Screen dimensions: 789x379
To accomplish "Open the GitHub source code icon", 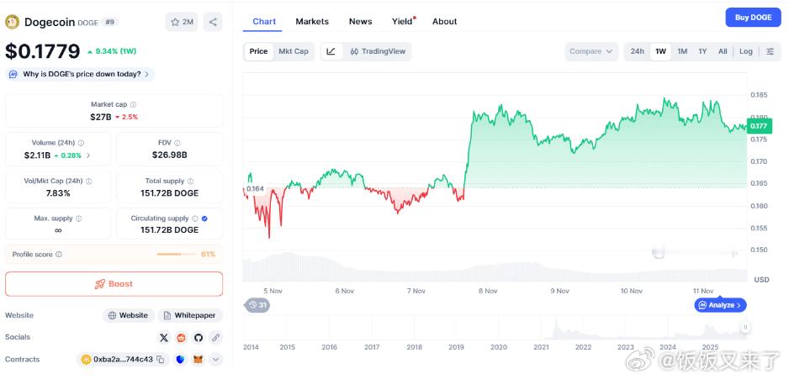I will pyautogui.click(x=199, y=337).
